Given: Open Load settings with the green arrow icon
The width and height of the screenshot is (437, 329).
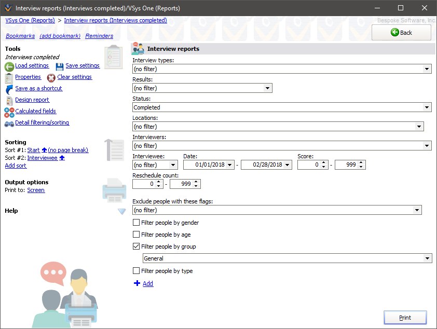Looking at the screenshot, I should click(9, 65).
